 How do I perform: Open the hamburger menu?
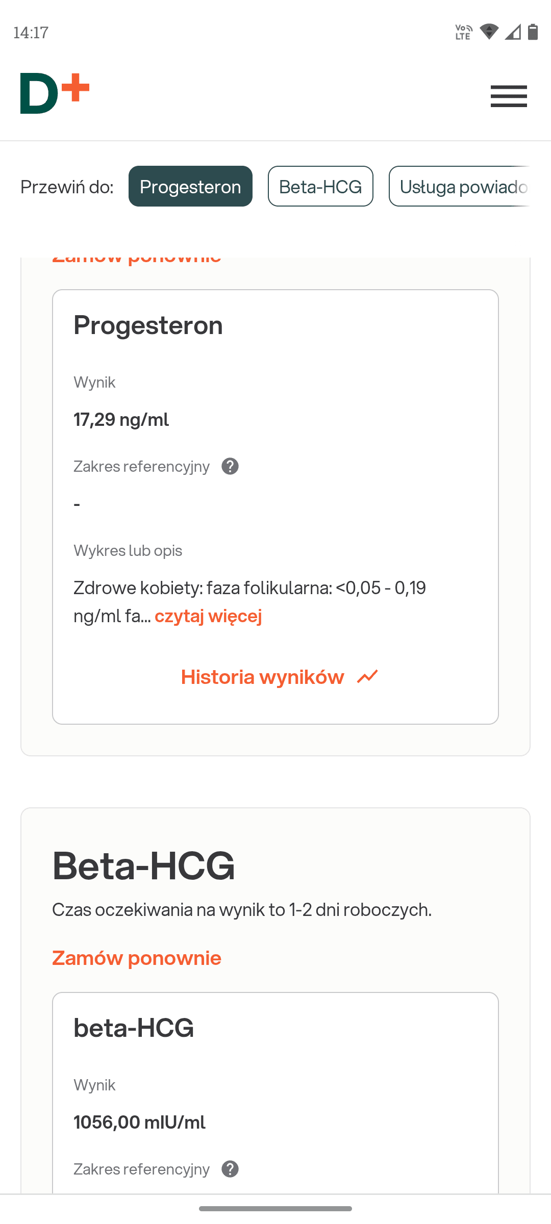(509, 96)
